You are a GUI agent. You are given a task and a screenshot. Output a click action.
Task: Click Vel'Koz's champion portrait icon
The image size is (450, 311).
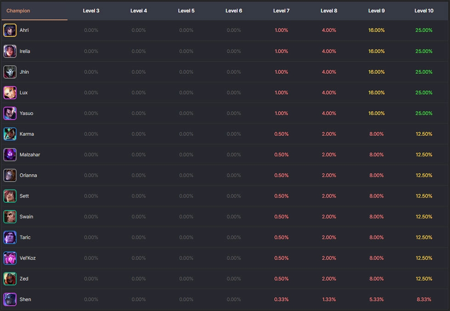(x=10, y=258)
